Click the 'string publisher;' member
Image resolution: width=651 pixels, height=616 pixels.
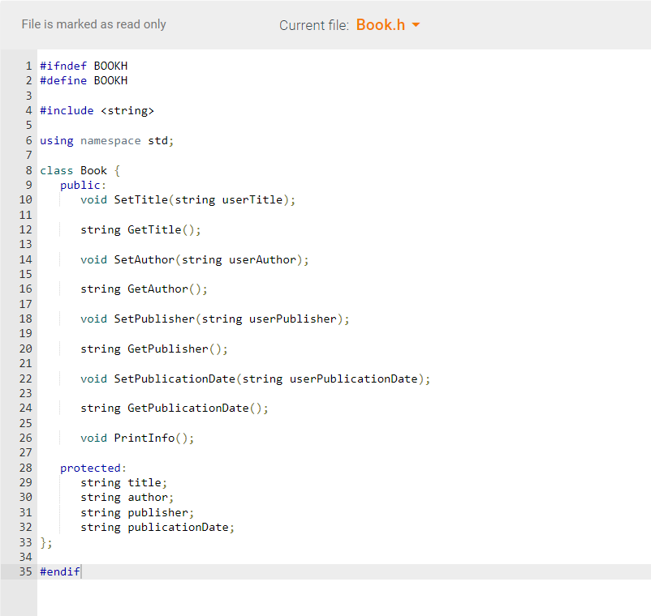tap(137, 512)
